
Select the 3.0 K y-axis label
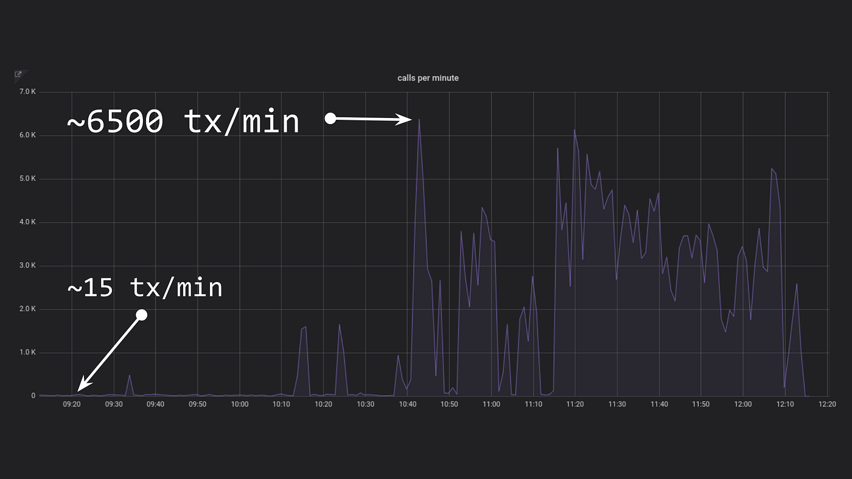(27, 266)
